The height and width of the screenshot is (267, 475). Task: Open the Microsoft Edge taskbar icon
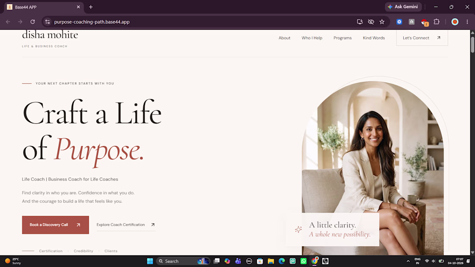(282, 261)
